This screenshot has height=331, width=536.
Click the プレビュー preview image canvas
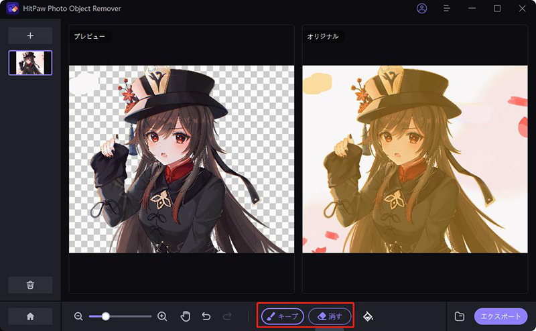(181, 159)
